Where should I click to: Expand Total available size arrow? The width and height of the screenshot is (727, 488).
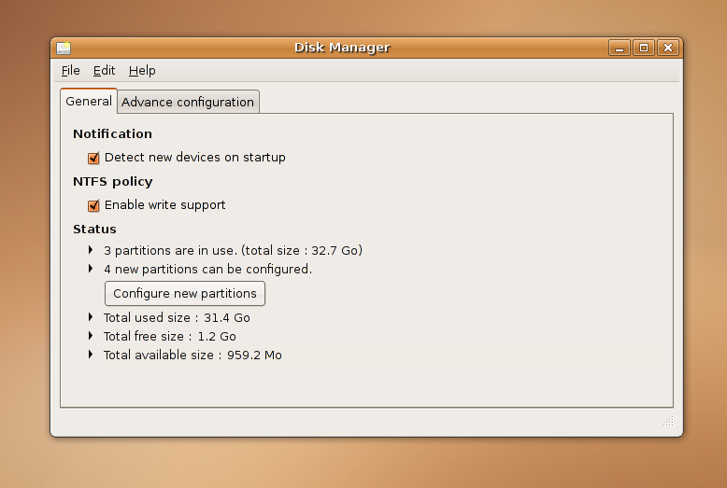[91, 355]
